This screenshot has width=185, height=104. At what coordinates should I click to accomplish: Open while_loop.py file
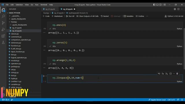(x=16, y=87)
